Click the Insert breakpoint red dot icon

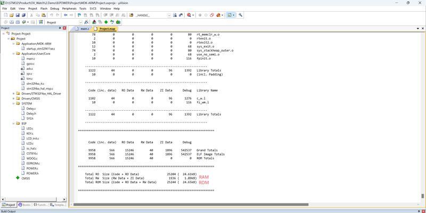200,15
